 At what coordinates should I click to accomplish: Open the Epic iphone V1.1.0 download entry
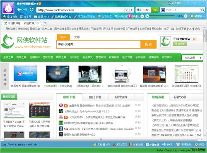87,111
